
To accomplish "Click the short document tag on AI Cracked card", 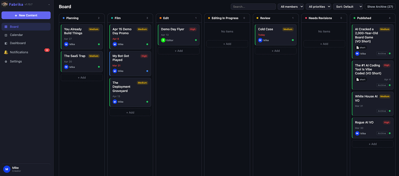I will pos(361,47).
